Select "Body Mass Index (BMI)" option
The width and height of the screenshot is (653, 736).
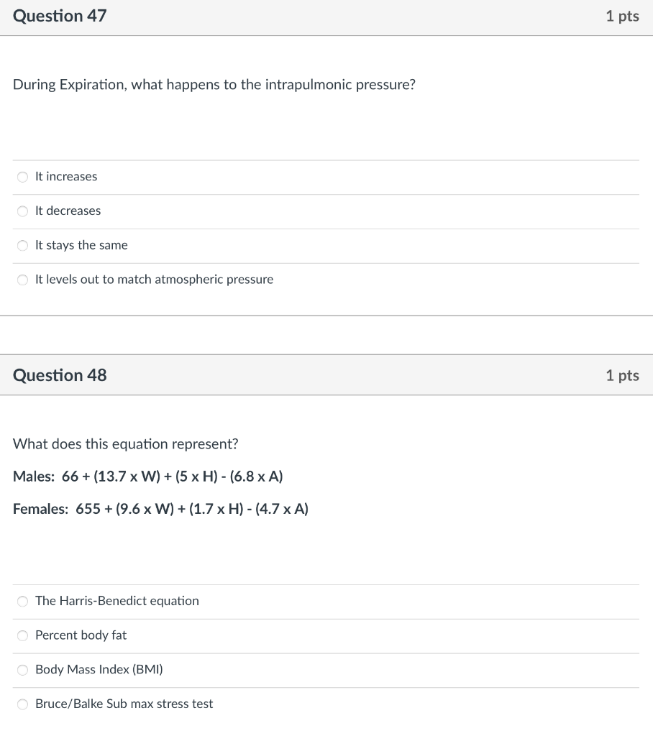[x=22, y=670]
